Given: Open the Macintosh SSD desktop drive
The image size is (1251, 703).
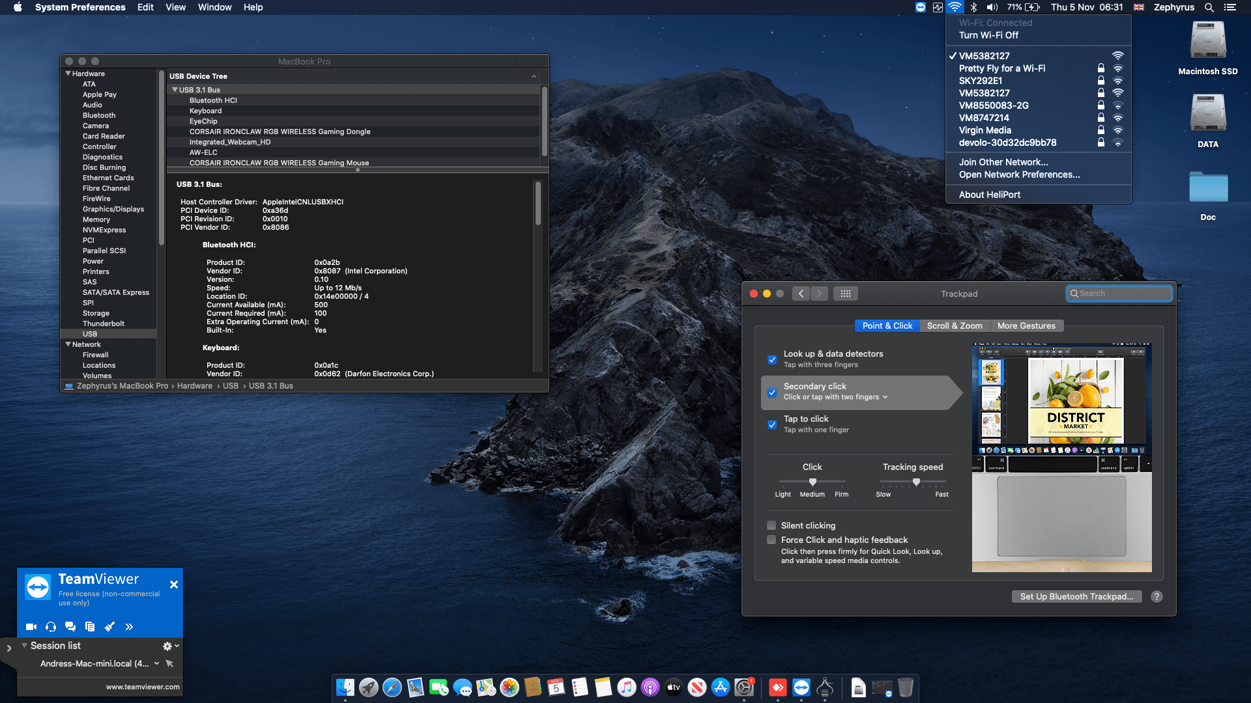Looking at the screenshot, I should click(1207, 48).
